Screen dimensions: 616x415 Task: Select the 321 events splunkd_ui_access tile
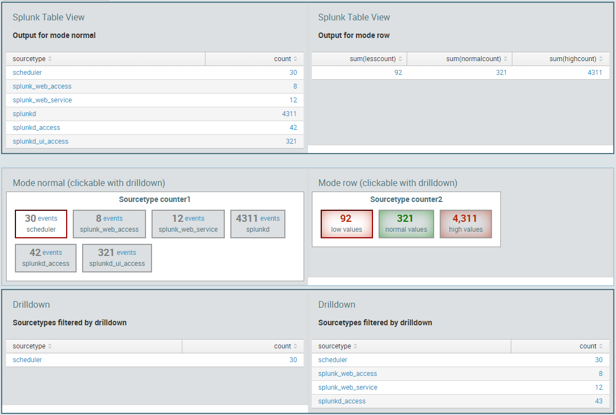[117, 258]
